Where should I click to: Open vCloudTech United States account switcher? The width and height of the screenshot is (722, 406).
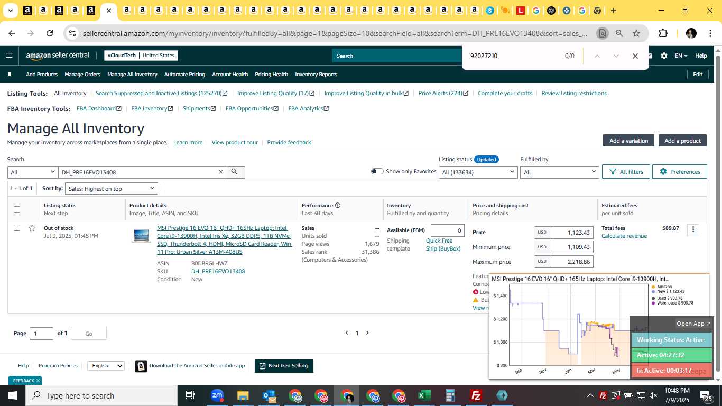(141, 56)
